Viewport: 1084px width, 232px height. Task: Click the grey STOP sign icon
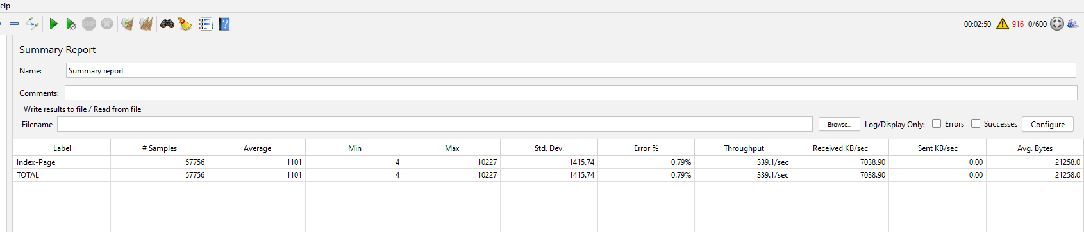click(x=89, y=24)
